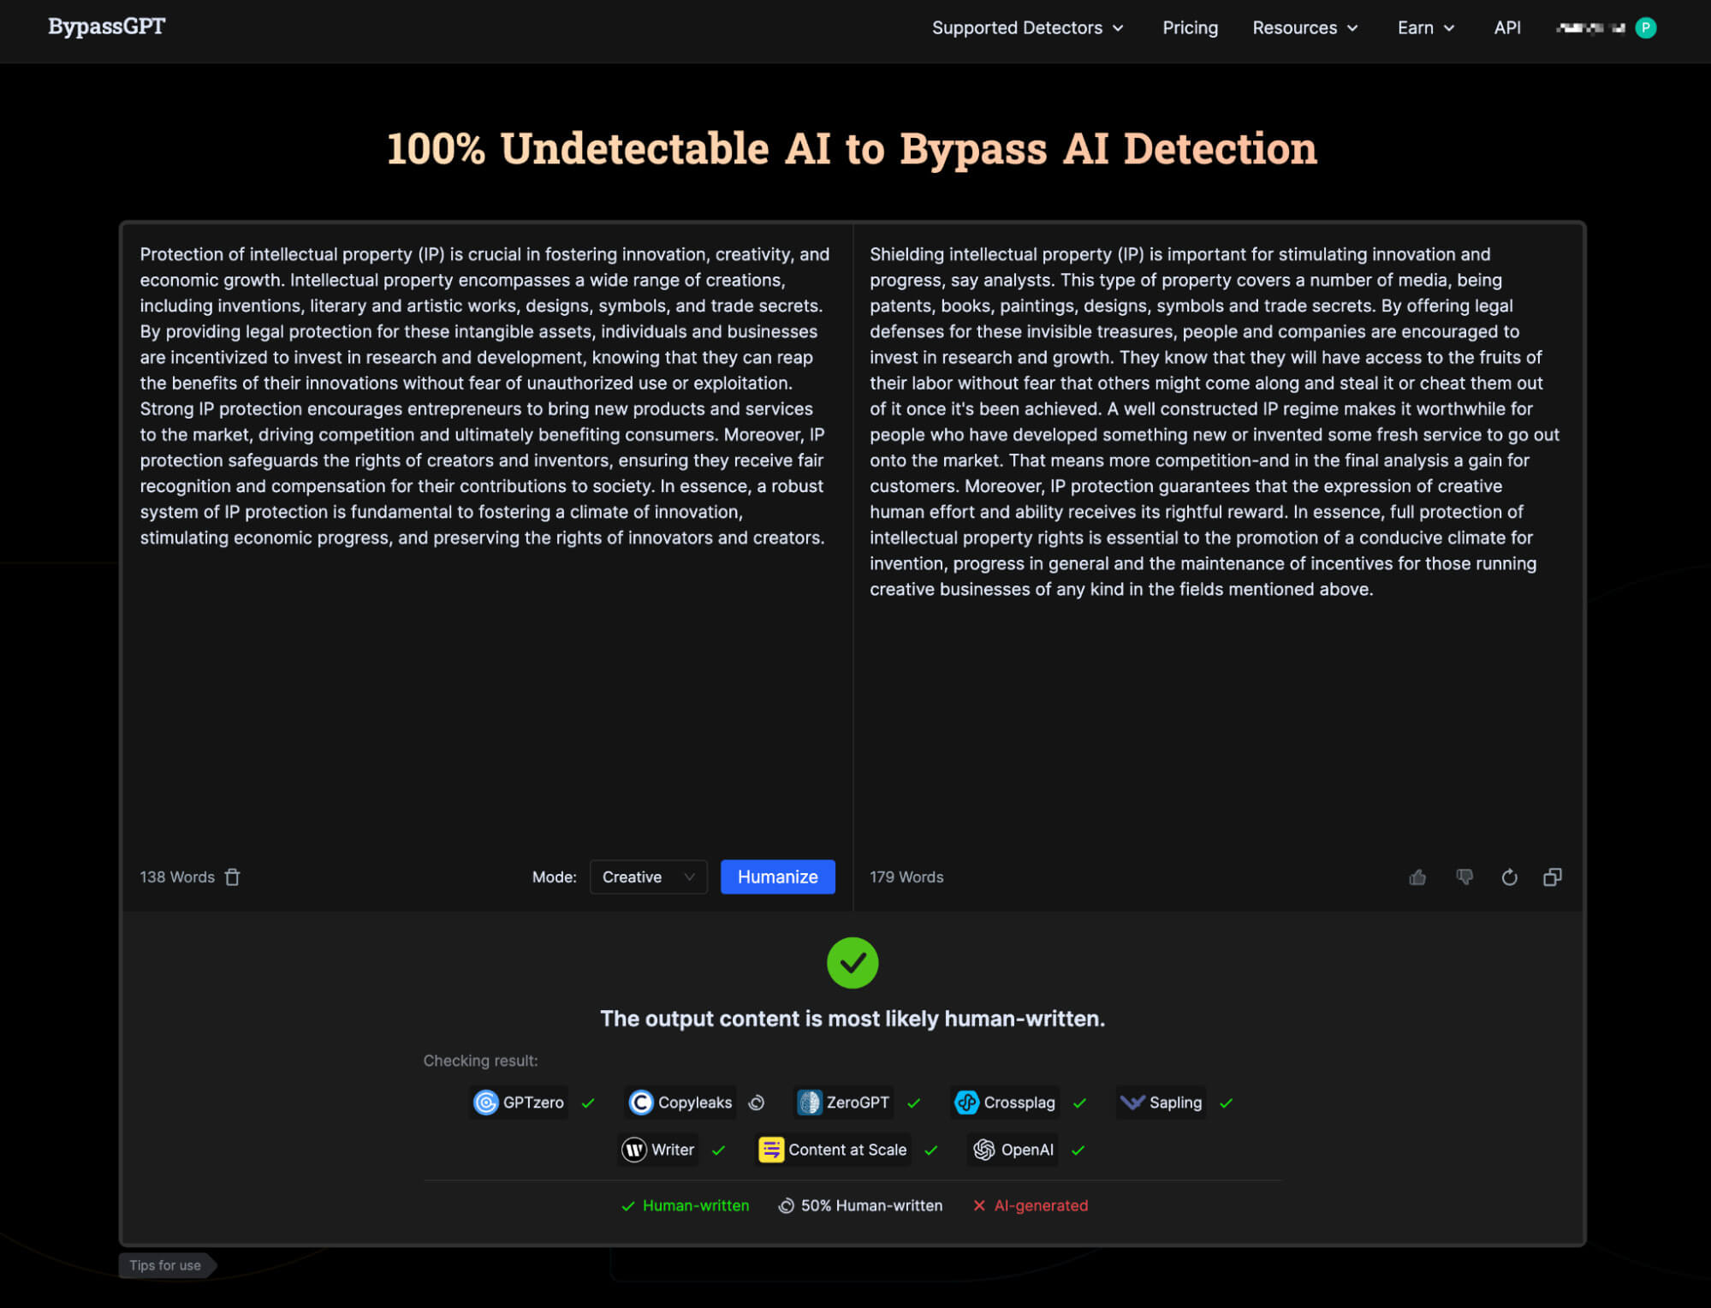Click the Crossplag detector badge
This screenshot has width=1711, height=1308.
[1005, 1102]
